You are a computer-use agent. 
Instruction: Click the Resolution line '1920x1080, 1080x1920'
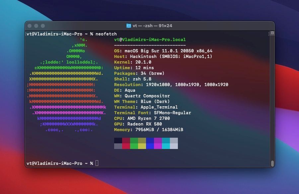[187, 85]
